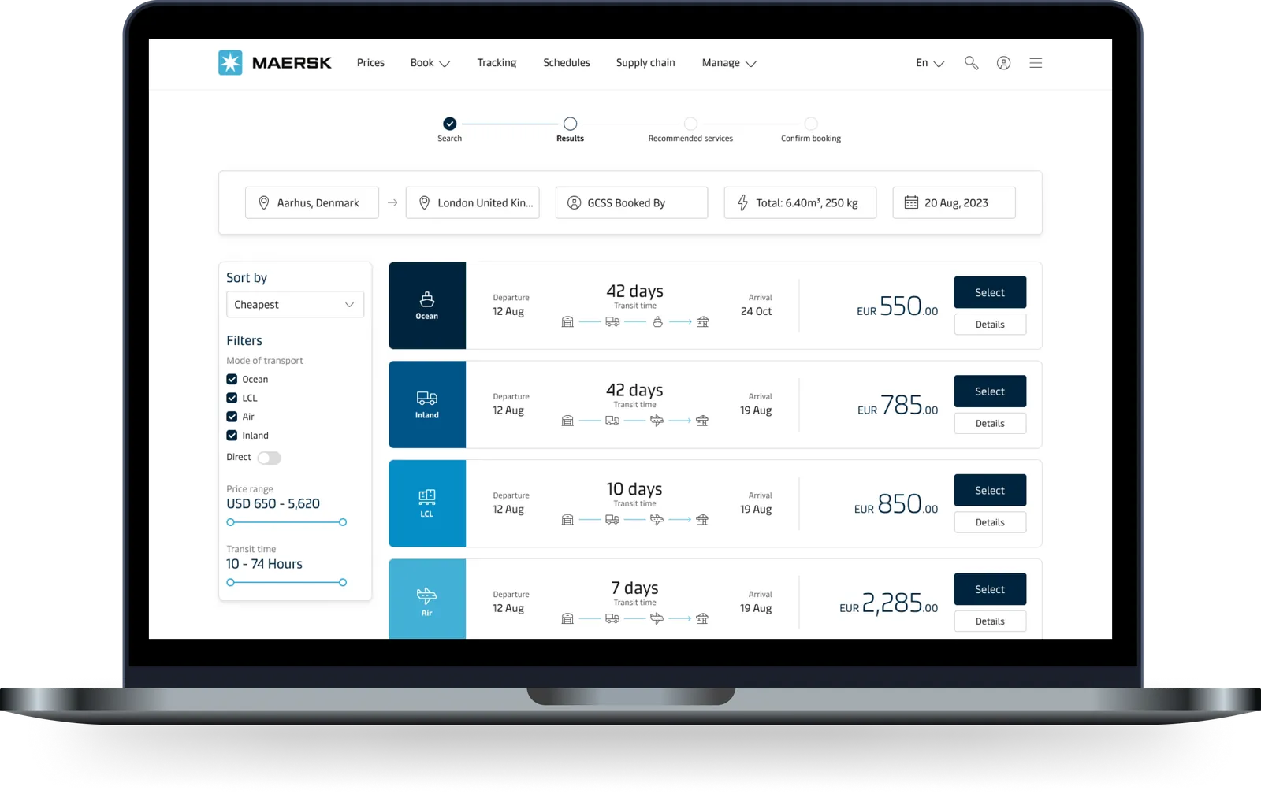Screen dimensions: 1261x794
Task: Click truck icon in EUR 550 route
Action: [x=612, y=321]
